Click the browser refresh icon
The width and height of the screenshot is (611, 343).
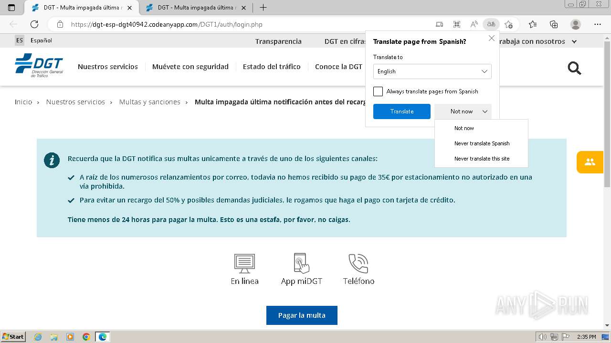coord(34,24)
